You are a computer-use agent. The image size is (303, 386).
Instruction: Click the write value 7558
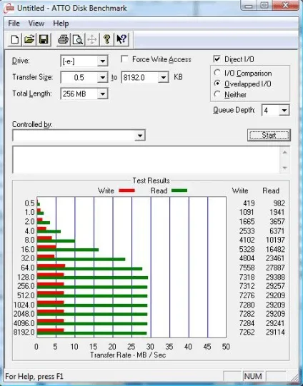247,268
